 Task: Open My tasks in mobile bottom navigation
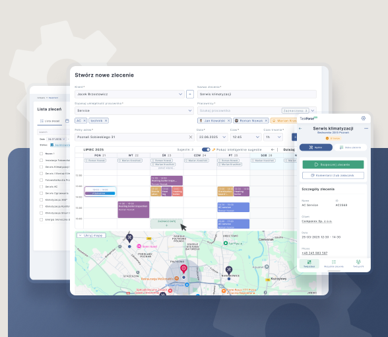point(309,264)
